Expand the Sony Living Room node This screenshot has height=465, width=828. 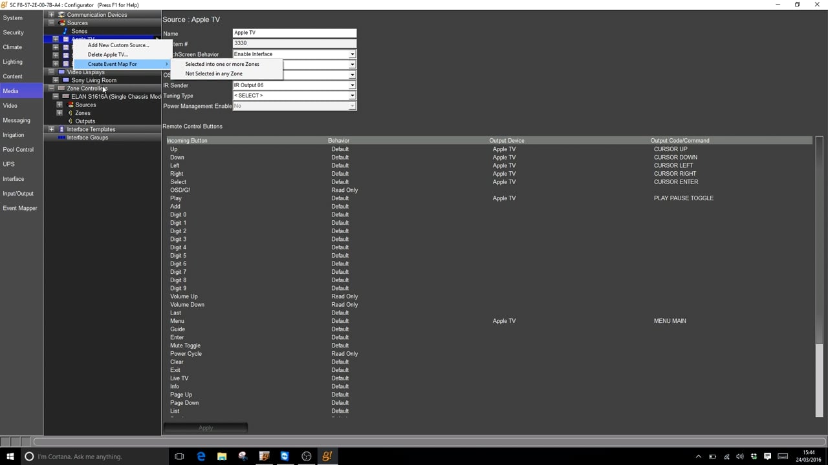click(56, 80)
